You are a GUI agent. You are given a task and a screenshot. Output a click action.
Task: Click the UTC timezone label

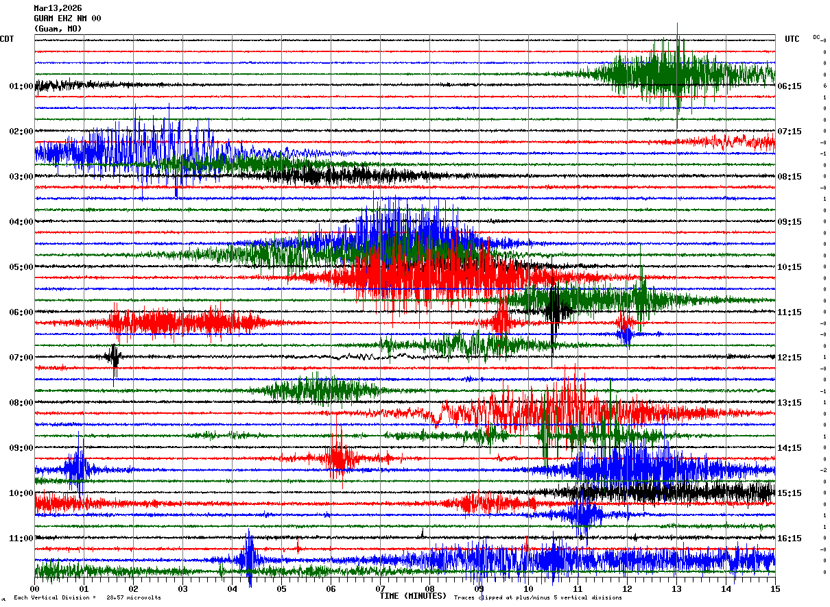pos(792,39)
